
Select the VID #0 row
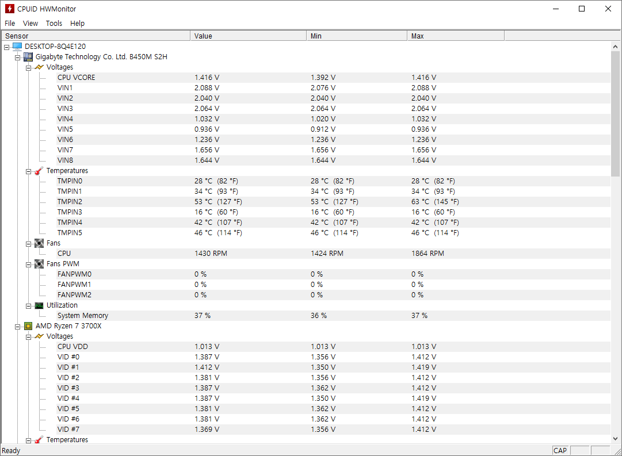pos(333,357)
